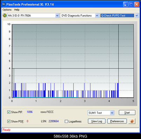Image resolution: width=141 pixels, height=139 pixels.
Task: Open the Help menu
Action: 17,10
